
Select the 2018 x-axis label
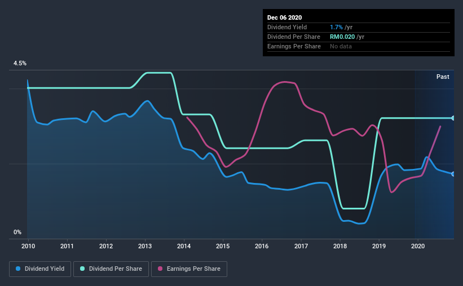tap(340, 246)
